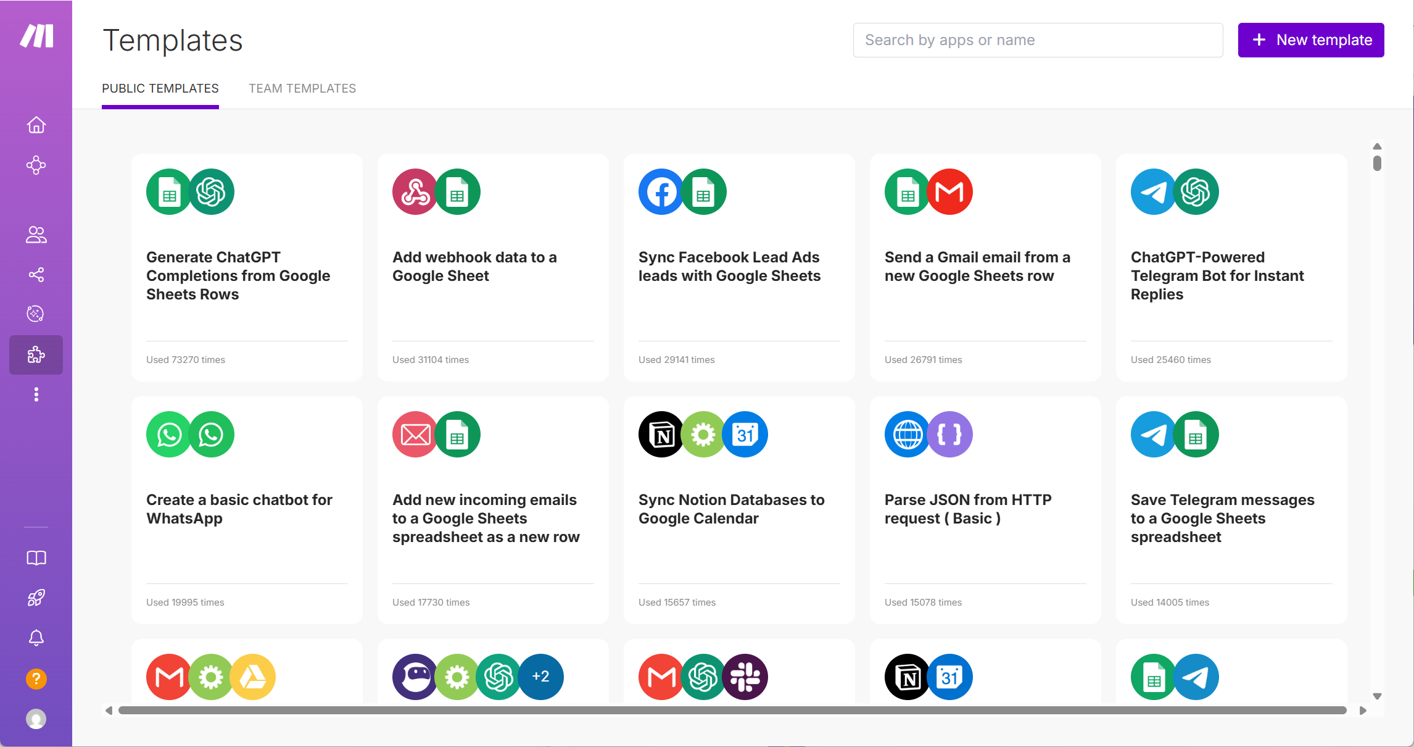Open the Team section from the sidebar

tap(36, 234)
